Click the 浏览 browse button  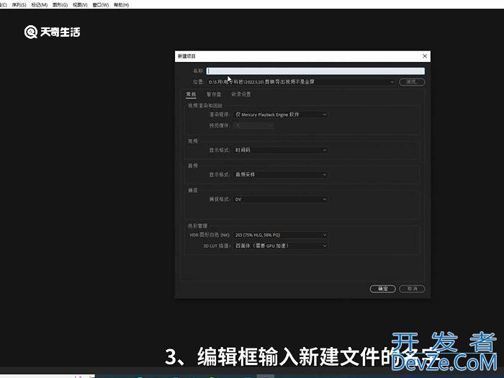tap(412, 82)
